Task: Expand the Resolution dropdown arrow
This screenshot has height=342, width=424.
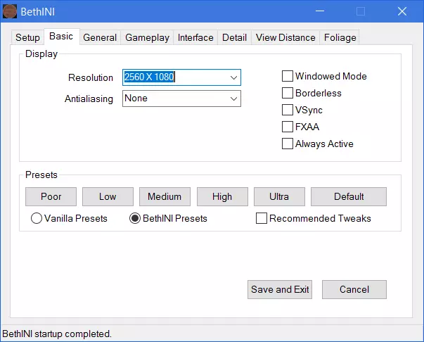Action: [x=233, y=77]
